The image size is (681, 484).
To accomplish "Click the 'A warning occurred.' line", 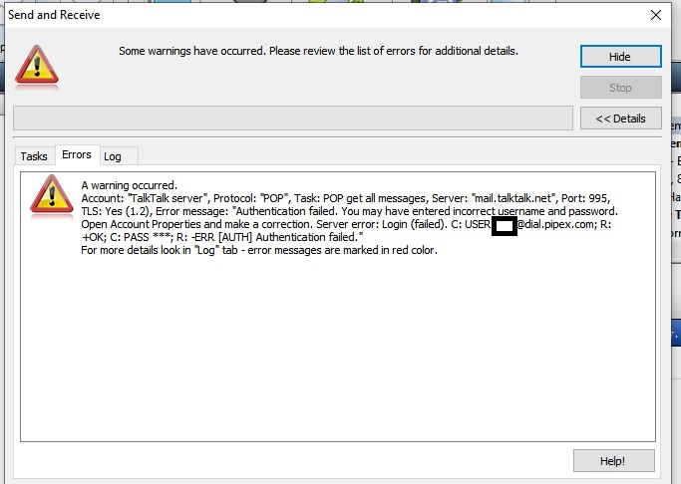I will pos(129,185).
